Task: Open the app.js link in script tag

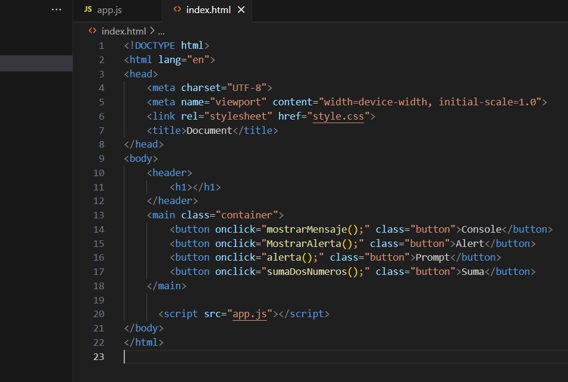Action: (x=250, y=314)
